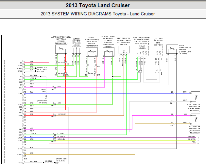This screenshot has height=164, width=206.
Task: Click 'COMPUTER DATA LINES SYSTEM' text
Action: 42,69
